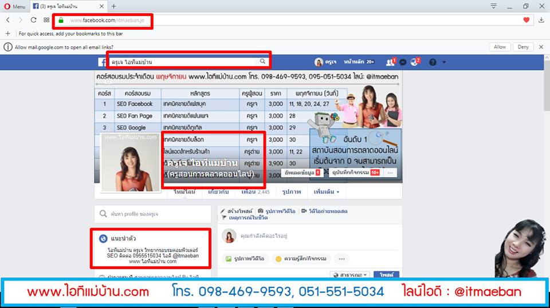The width and height of the screenshot is (550, 308).
Task: Open the เพื่อน 2,445 tab
Action: pos(256,192)
